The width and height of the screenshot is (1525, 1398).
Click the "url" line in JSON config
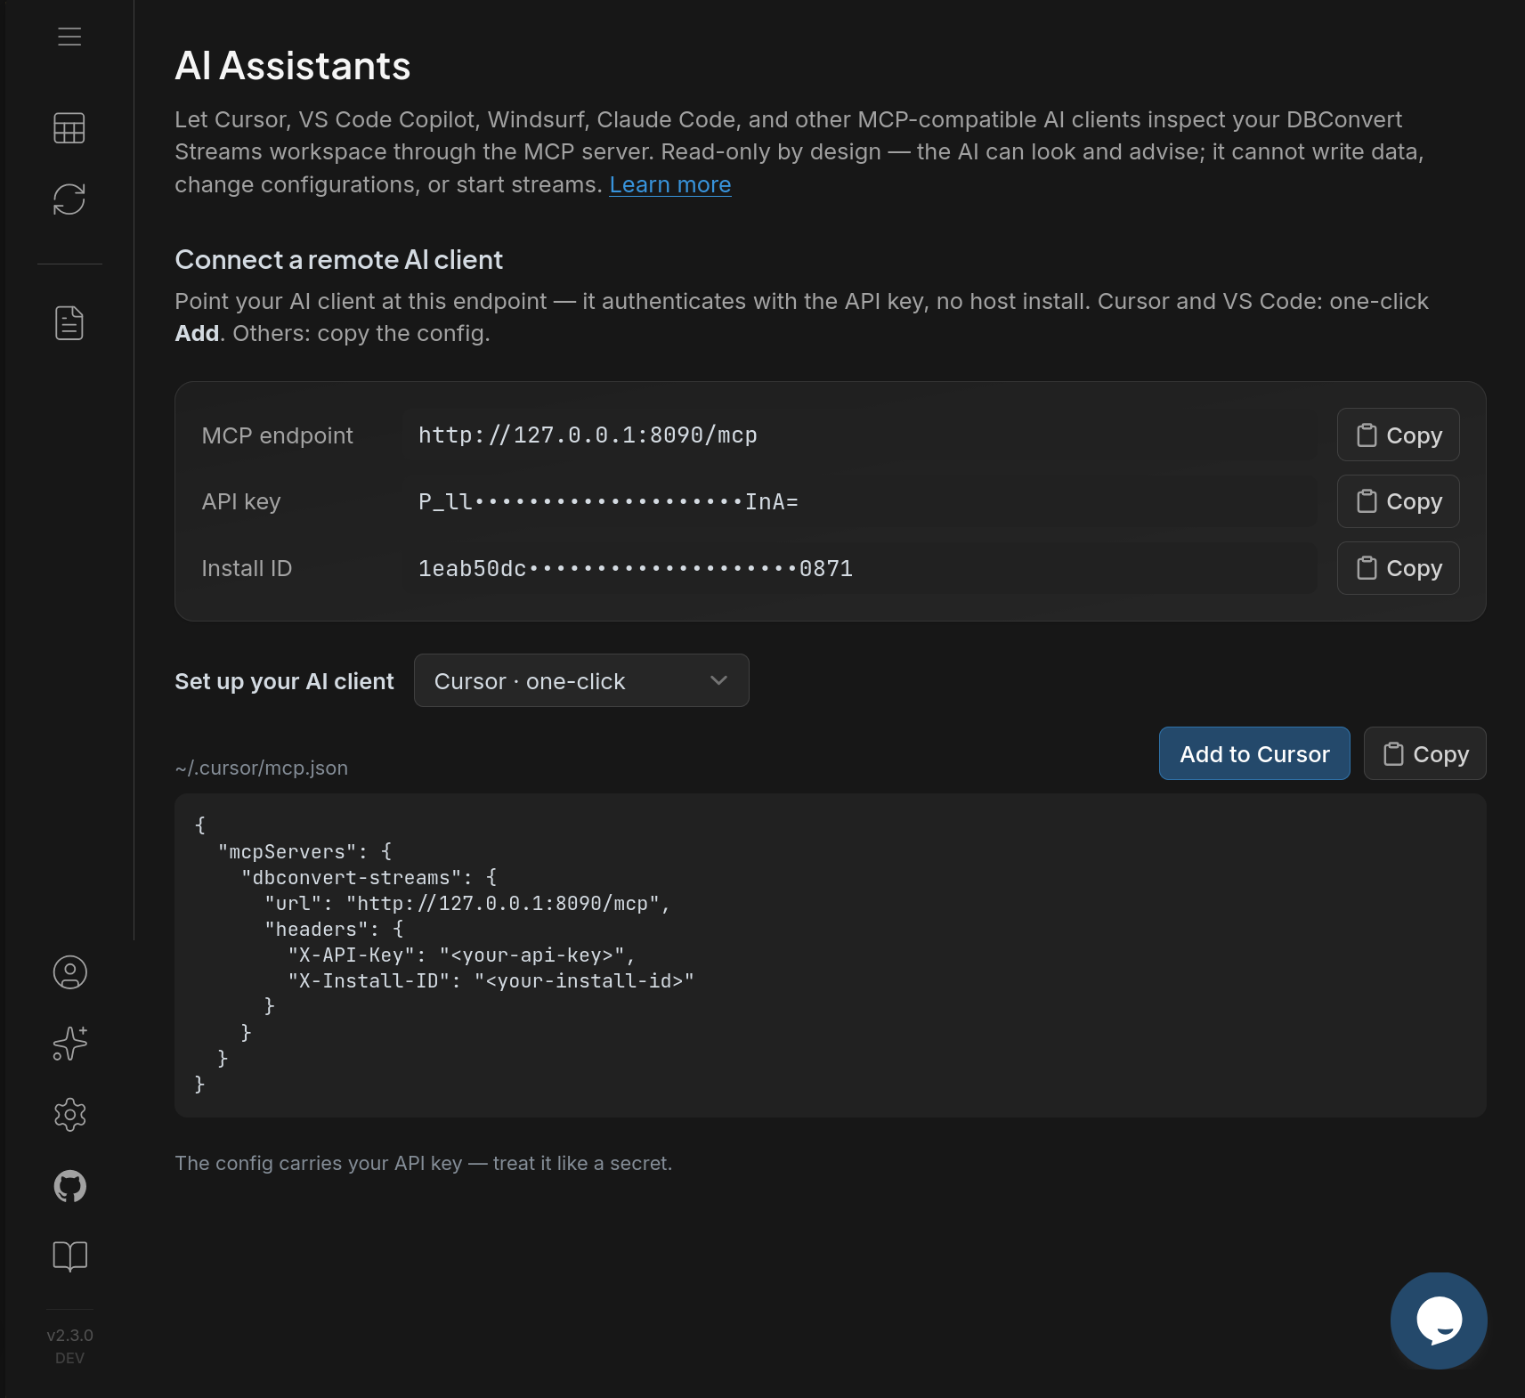pos(466,903)
